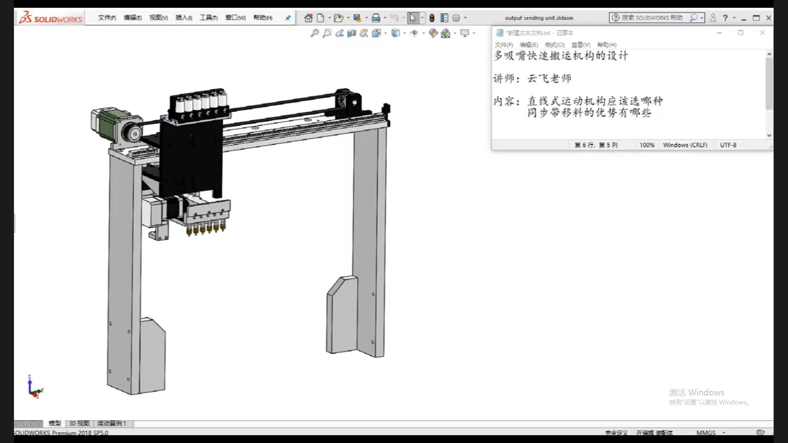Click the Previous View icon

click(339, 33)
